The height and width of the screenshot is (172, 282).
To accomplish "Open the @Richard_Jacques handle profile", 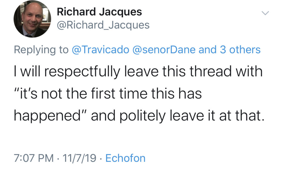I will coord(103,25).
